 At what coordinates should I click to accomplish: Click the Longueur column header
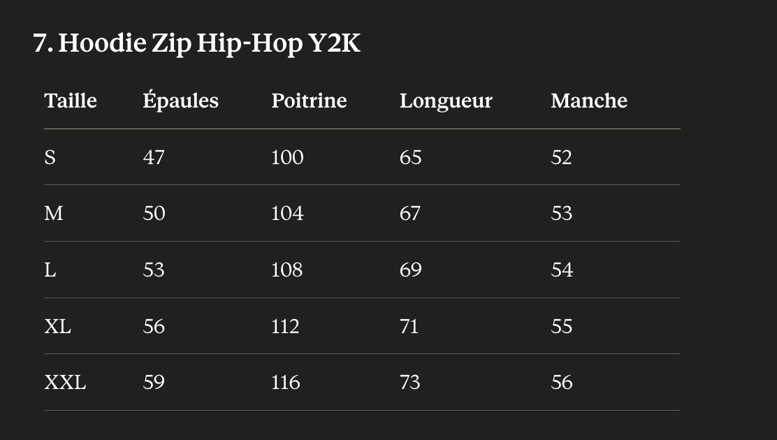[446, 101]
